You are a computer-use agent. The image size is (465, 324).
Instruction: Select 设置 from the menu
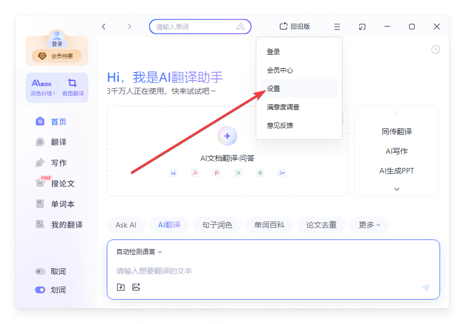[x=273, y=88]
